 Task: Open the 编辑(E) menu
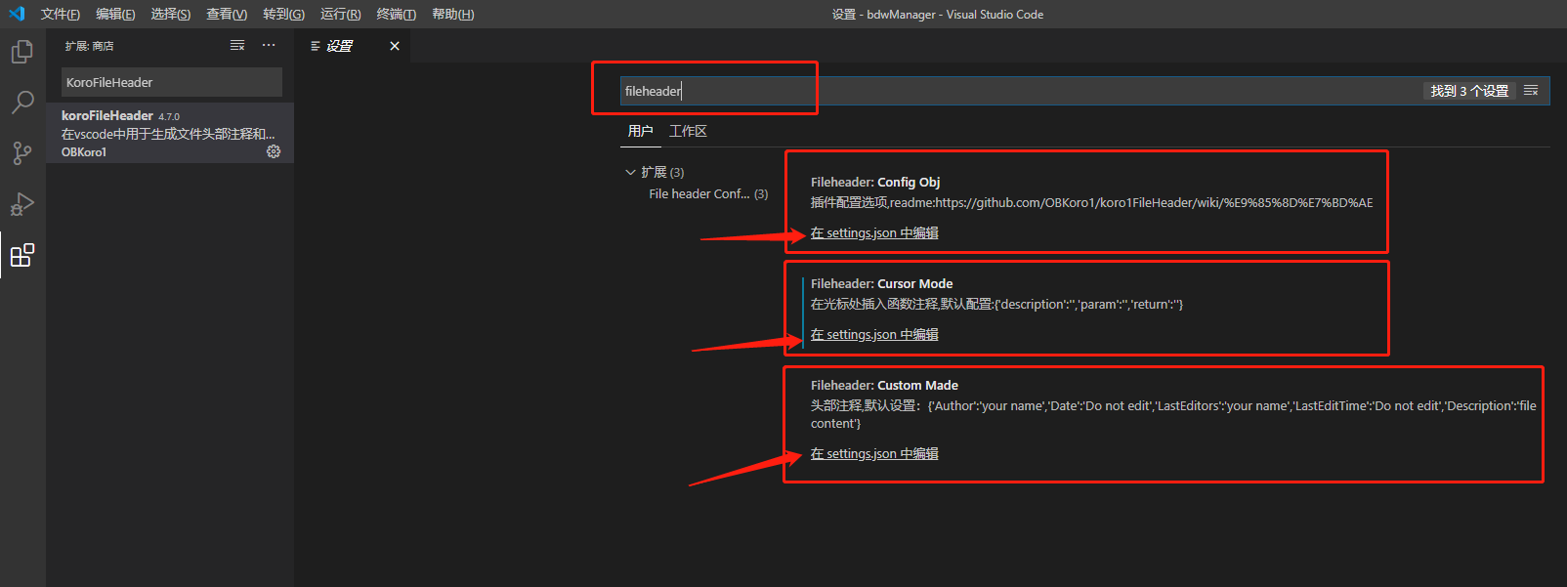tap(115, 14)
